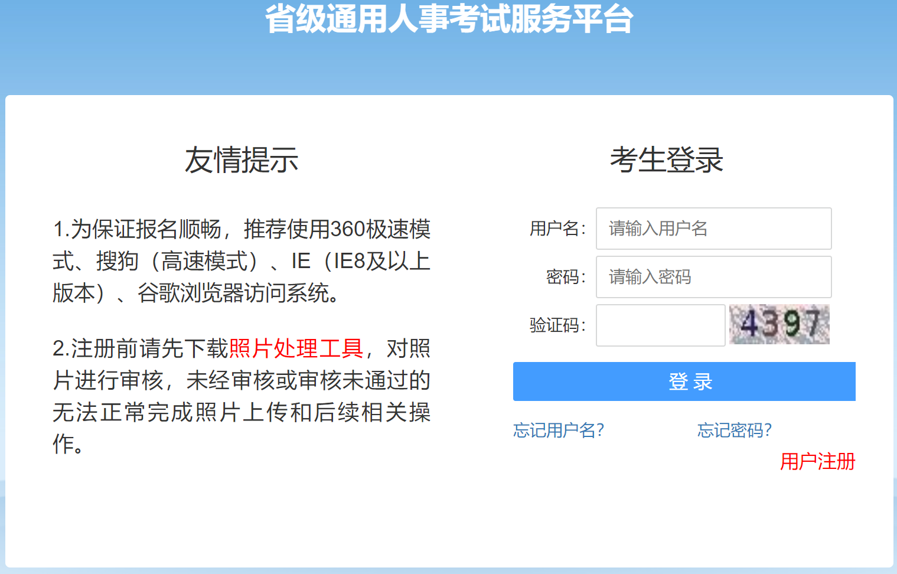
Task: Click the verification code input box
Action: coord(660,325)
